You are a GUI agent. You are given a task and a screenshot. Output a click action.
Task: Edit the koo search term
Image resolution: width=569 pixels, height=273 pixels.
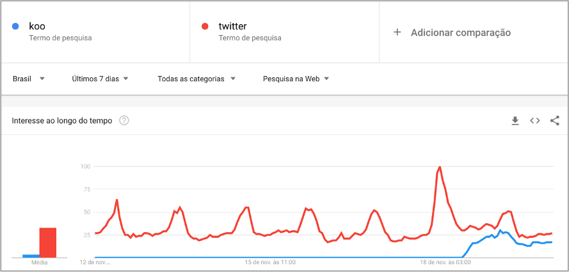37,26
